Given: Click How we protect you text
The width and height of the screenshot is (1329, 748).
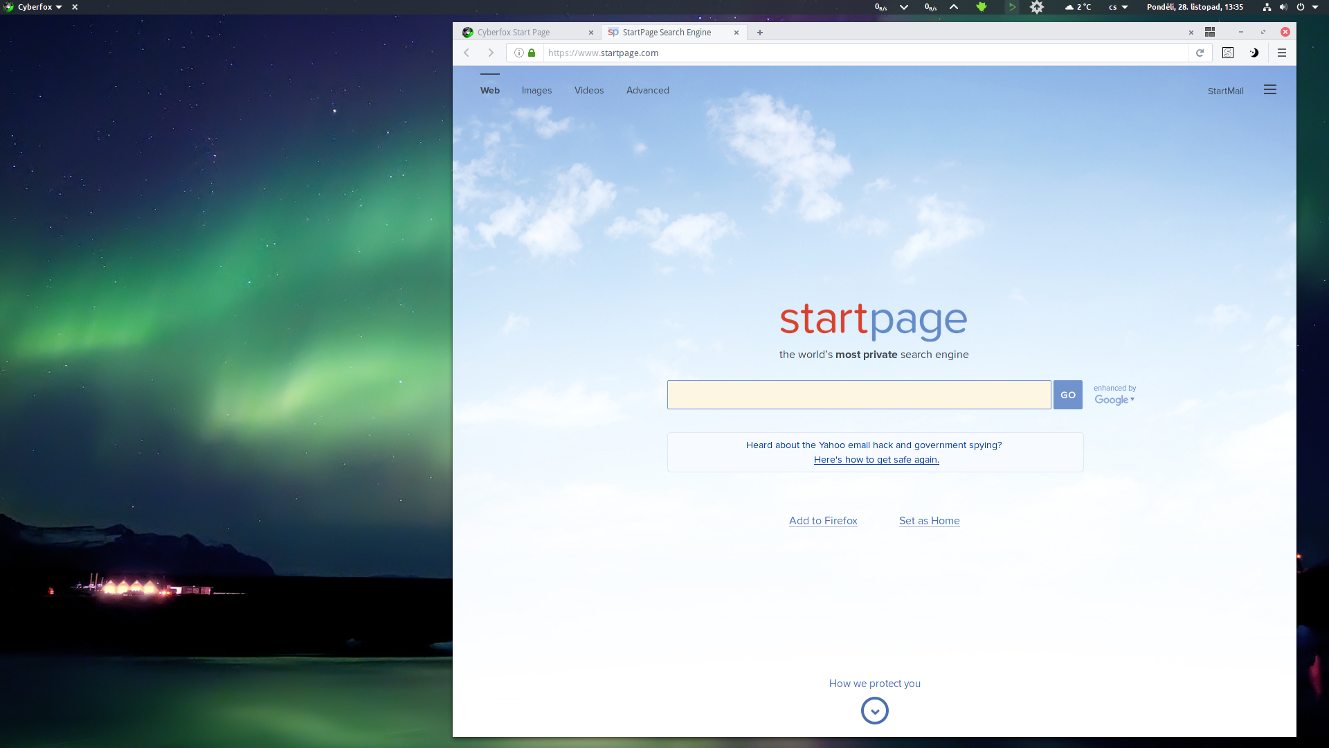Looking at the screenshot, I should click(875, 684).
